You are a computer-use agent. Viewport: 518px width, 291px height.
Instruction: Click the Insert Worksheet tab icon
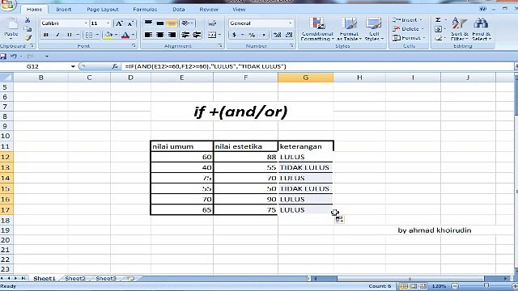130,278
